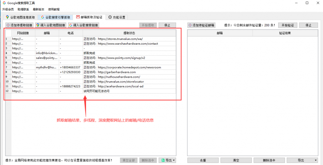Click the 去重 button
Viewport: 323px width, 165px height.
click(x=203, y=160)
